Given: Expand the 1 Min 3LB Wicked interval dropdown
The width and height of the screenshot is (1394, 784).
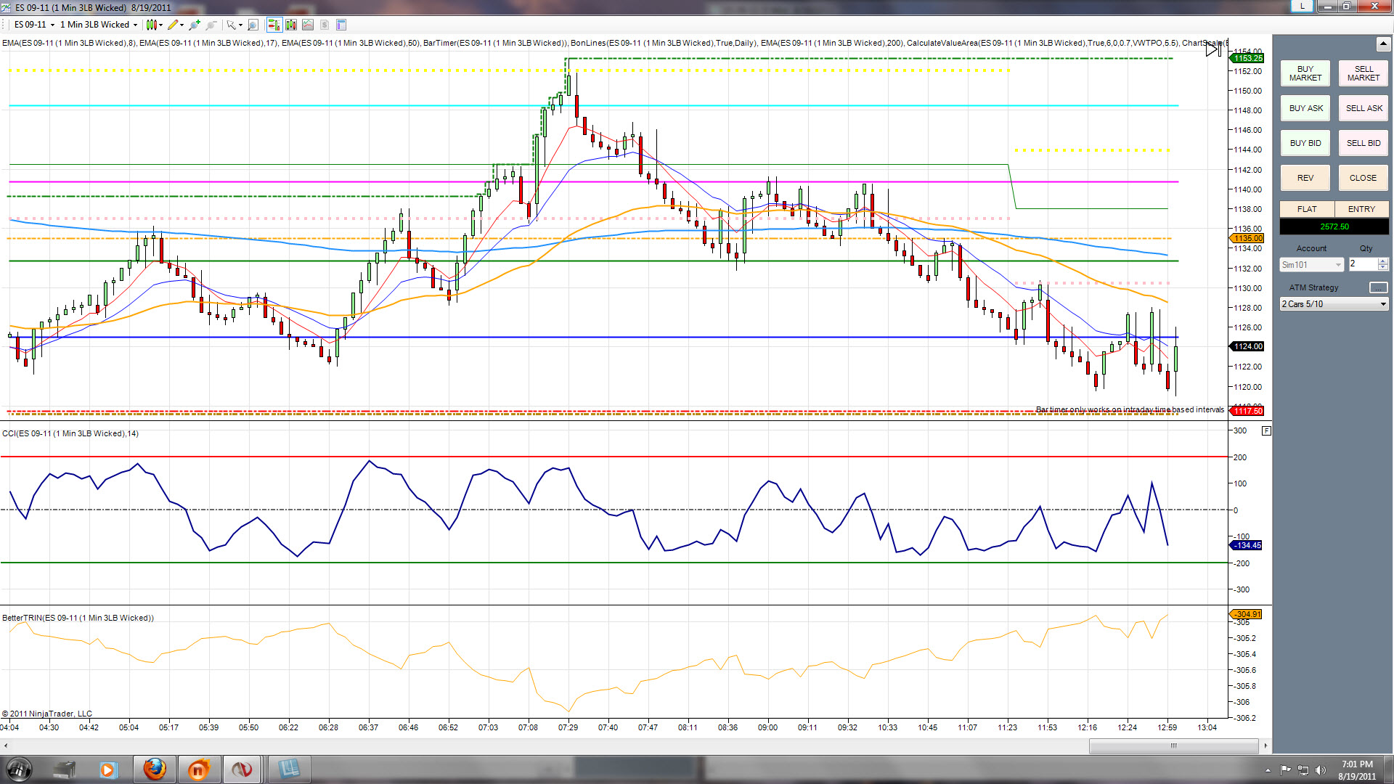Looking at the screenshot, I should coord(99,25).
